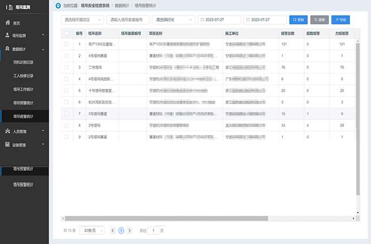Click the blue location pin icon in breadcrumb
The height and width of the screenshot is (244, 371).
tap(58, 5)
